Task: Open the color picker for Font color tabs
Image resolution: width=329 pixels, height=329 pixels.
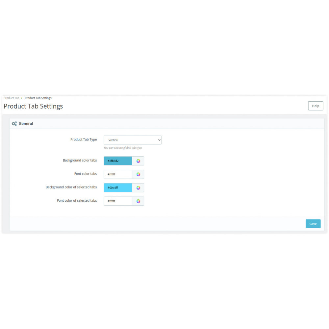Action: click(x=138, y=174)
